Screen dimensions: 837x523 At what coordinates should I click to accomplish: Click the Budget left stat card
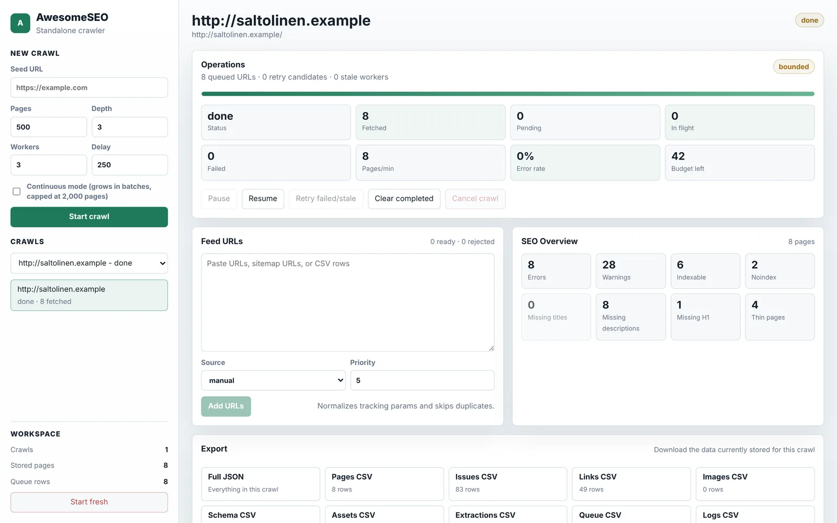740,163
